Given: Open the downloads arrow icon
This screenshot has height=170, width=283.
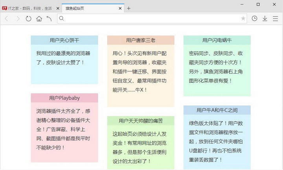Looking at the screenshot, I should point(265,18).
